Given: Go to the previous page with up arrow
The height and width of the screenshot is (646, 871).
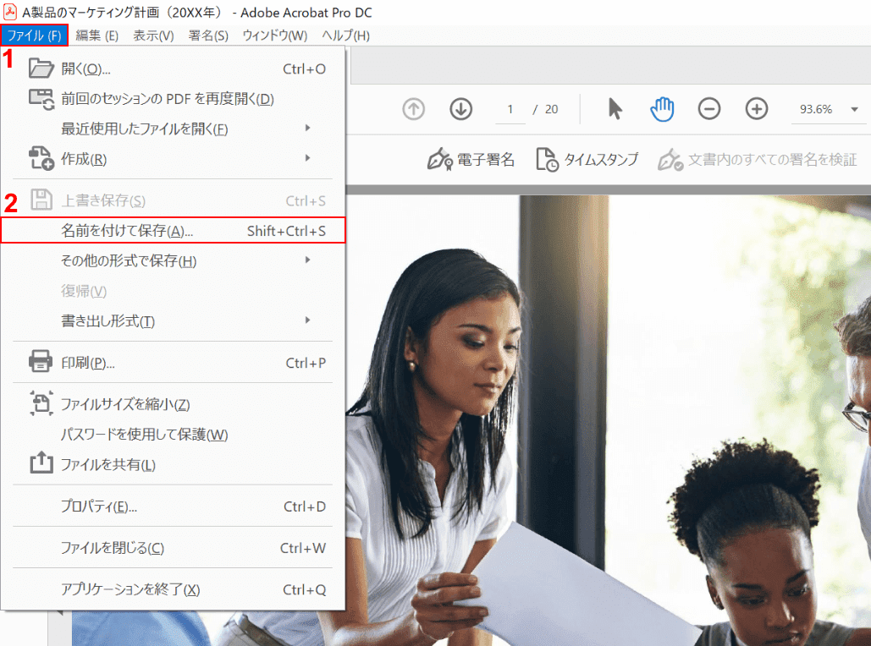Looking at the screenshot, I should pyautogui.click(x=413, y=109).
